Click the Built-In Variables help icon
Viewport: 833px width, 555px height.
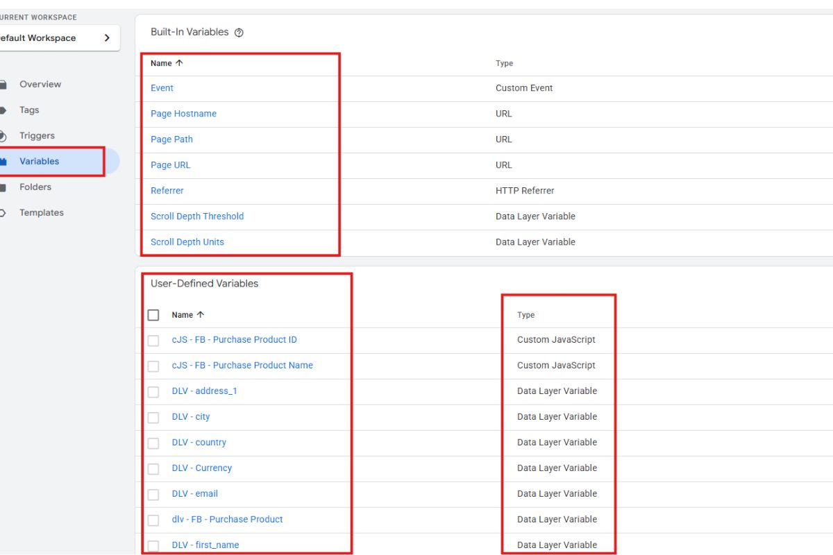pos(239,33)
